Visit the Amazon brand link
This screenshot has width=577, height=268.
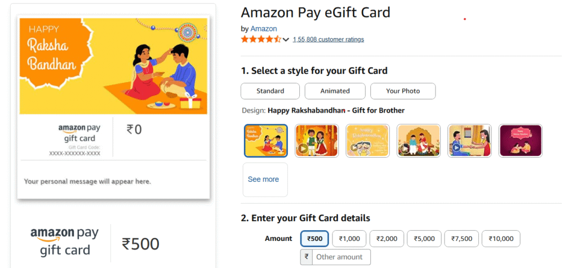[x=264, y=29]
